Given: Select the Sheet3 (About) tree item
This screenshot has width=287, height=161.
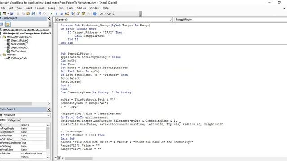Looking at the screenshot, I should pos(19,47).
